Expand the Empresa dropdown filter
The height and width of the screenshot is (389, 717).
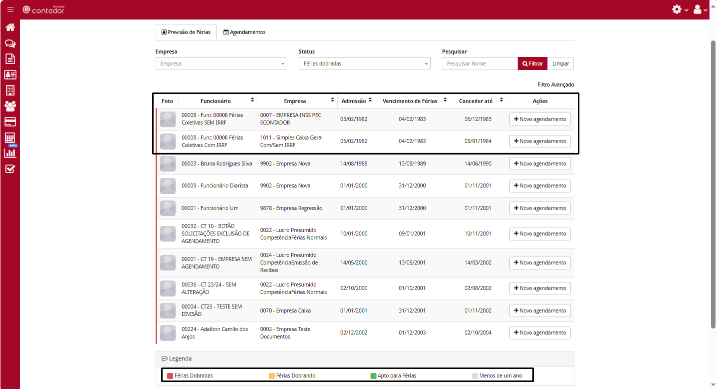(x=221, y=63)
